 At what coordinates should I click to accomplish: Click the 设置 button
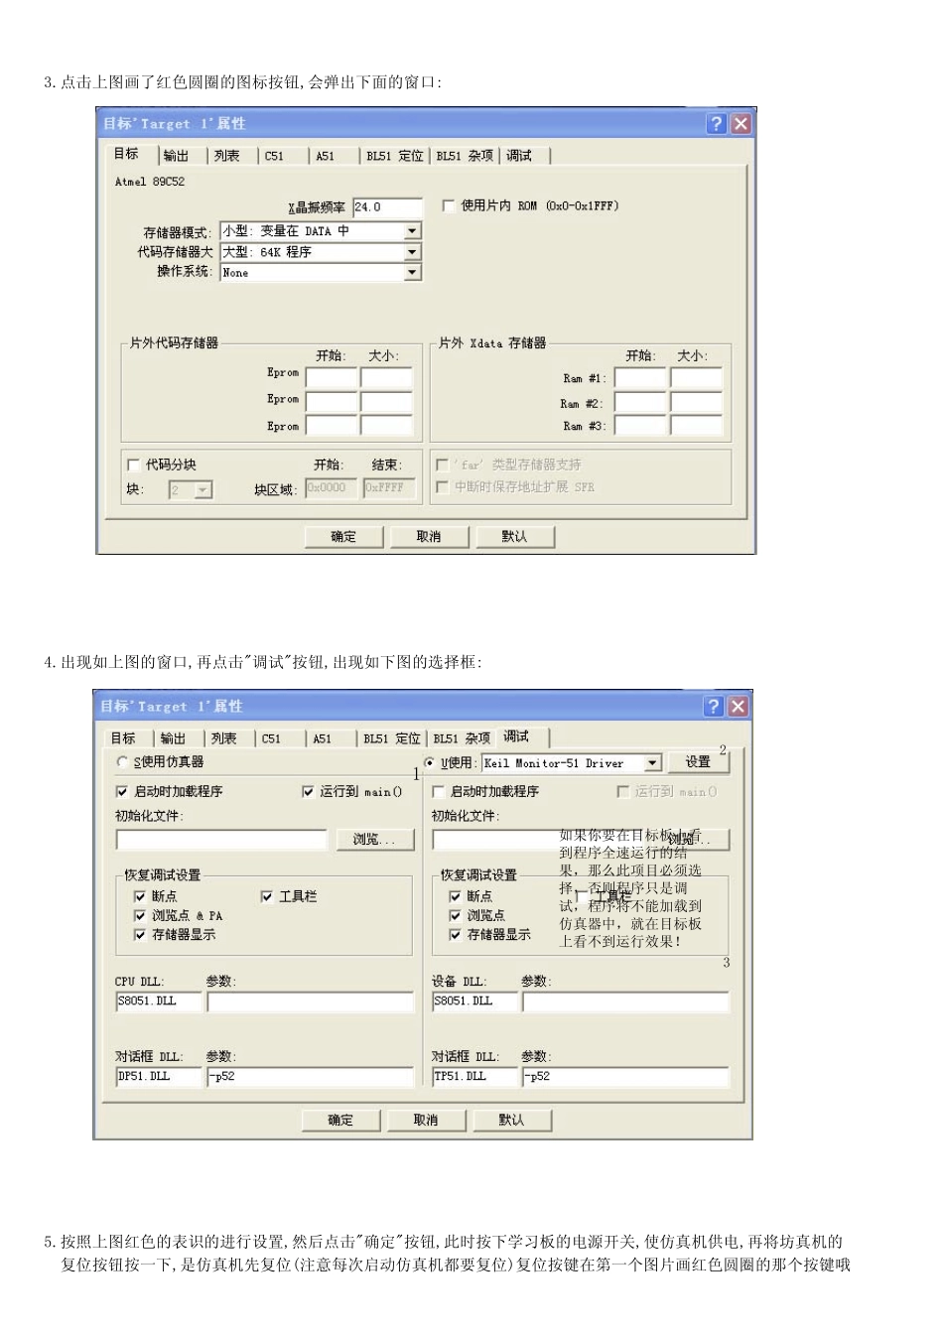click(x=698, y=762)
